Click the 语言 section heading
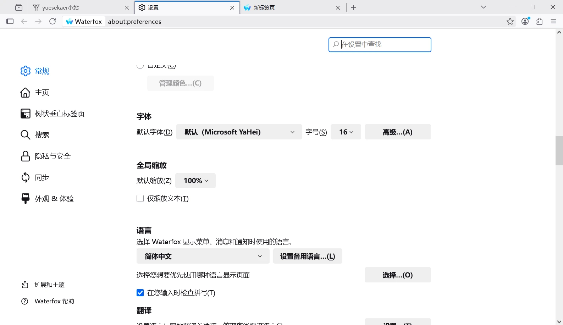Screen dimensions: 563x325 click(x=144, y=230)
